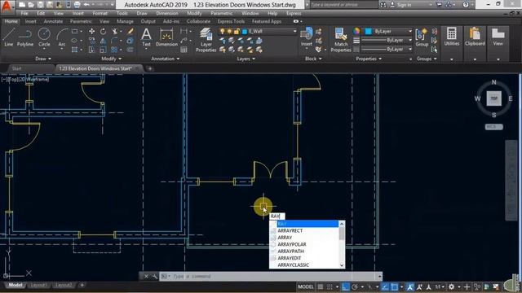Click the WCS label under ViewCube

tap(493, 127)
